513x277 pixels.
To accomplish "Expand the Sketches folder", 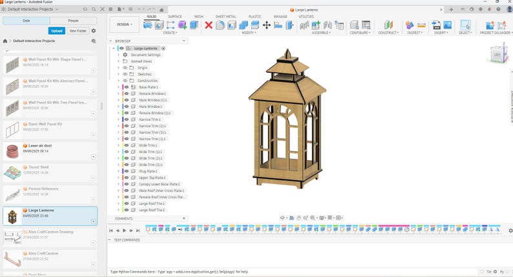I will [118, 74].
